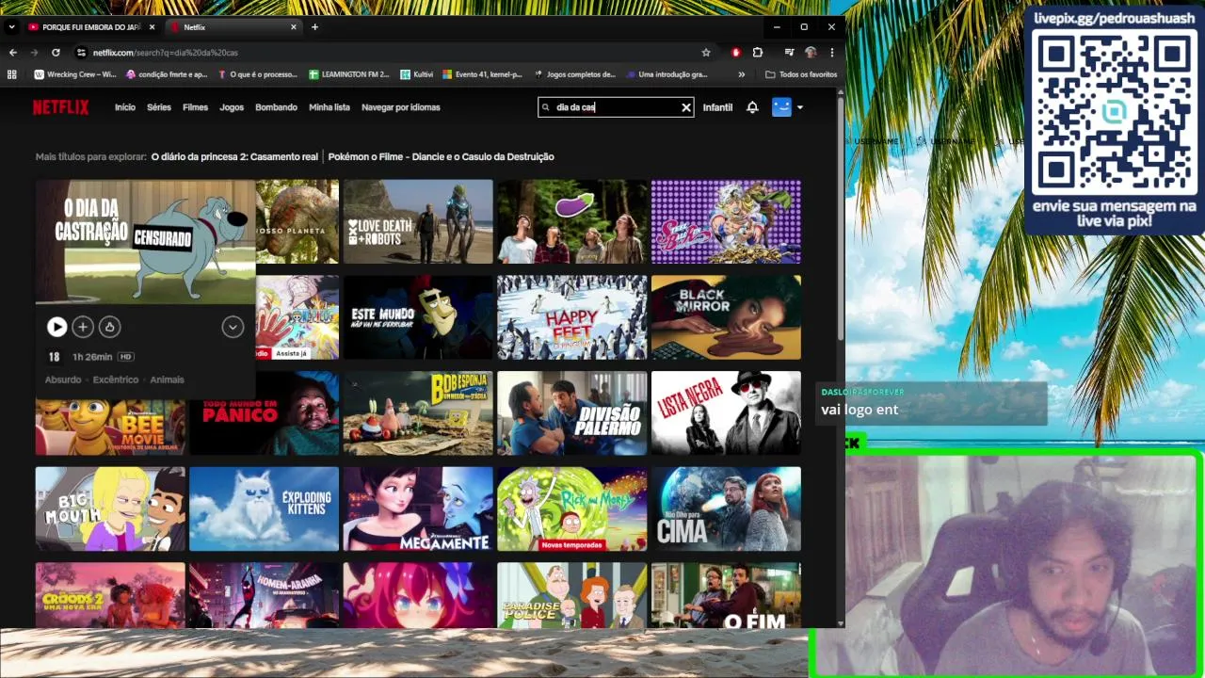Open the tab search dropdown arrow
Screen dimensions: 1205x678
[x=11, y=27]
